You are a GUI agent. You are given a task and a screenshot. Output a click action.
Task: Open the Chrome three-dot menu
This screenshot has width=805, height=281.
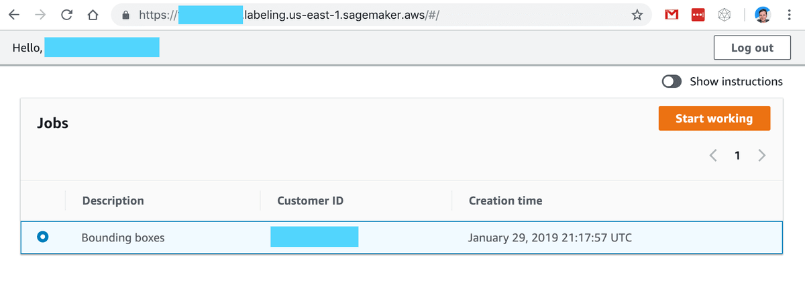789,15
